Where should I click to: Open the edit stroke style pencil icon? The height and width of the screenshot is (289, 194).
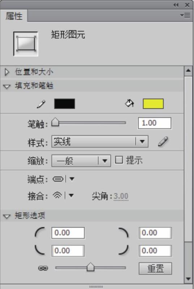tap(163, 141)
